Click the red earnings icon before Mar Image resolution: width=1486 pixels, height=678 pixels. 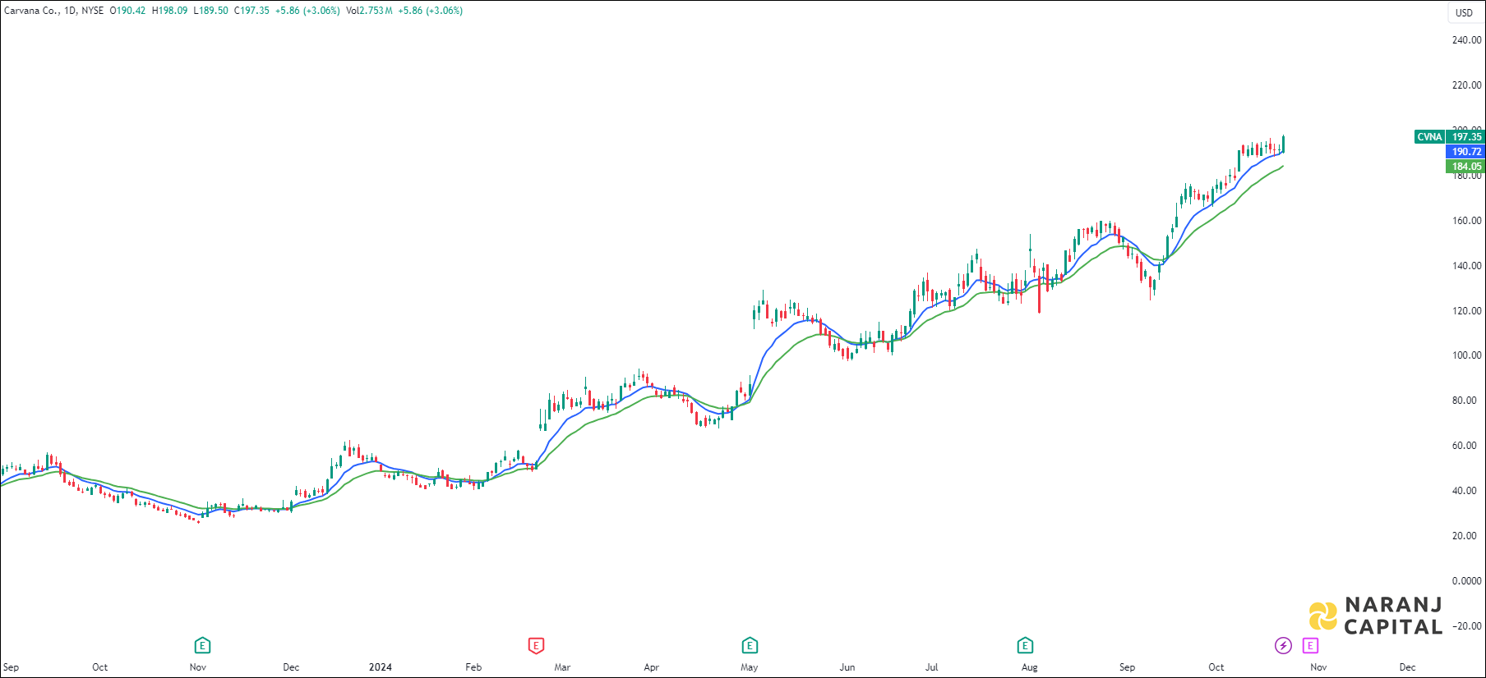[x=536, y=646]
